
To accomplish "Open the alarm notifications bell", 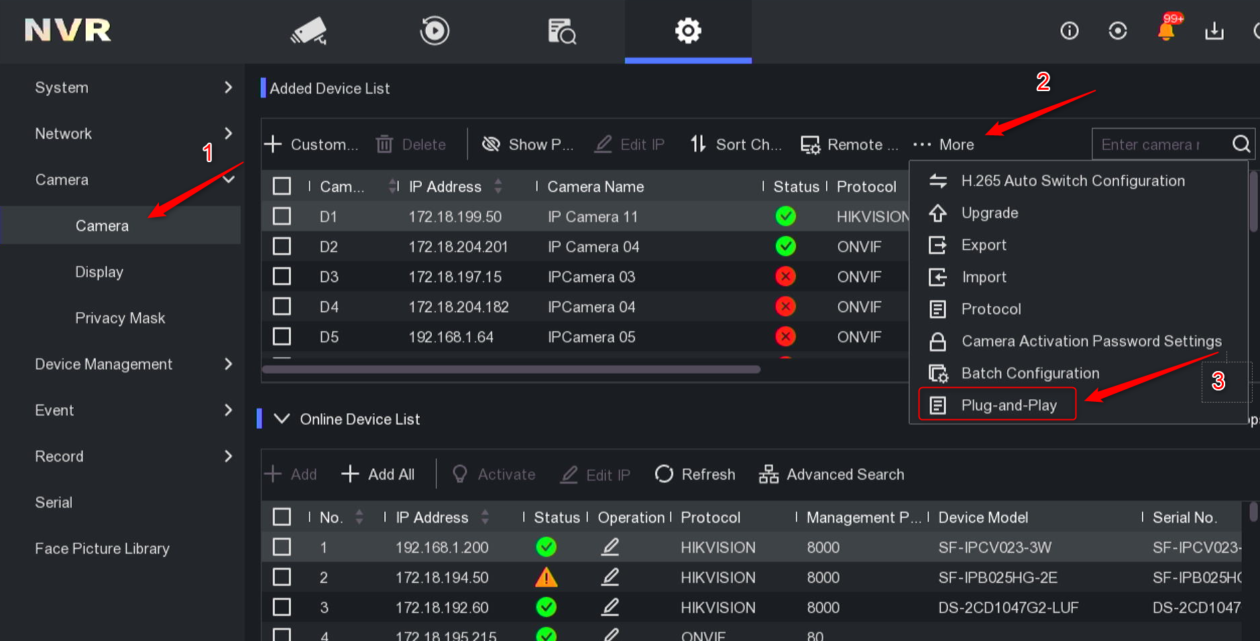I will point(1167,30).
